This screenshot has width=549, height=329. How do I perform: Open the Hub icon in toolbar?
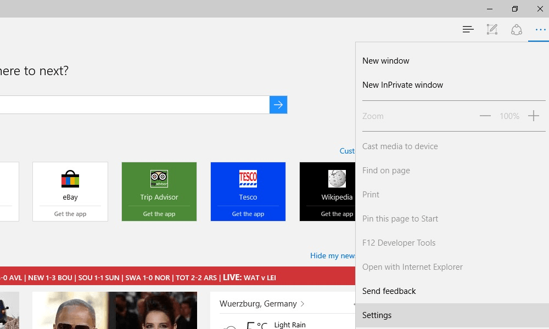(x=468, y=30)
